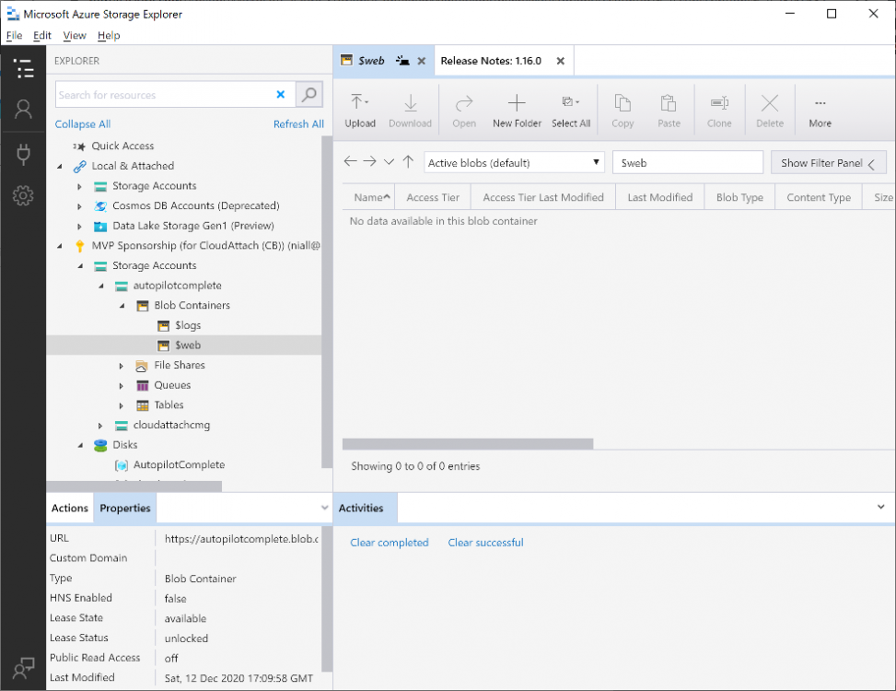
Task: Collapse the Blob Containers node
Action: (122, 306)
